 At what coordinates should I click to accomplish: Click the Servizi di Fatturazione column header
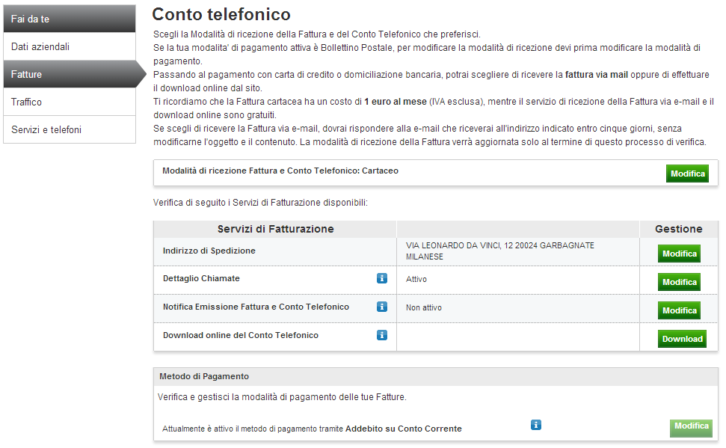pyautogui.click(x=275, y=229)
